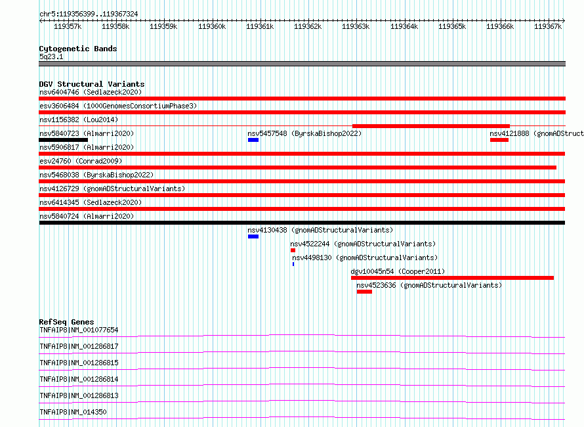Click the blue bar under nsv4130438

point(253,236)
